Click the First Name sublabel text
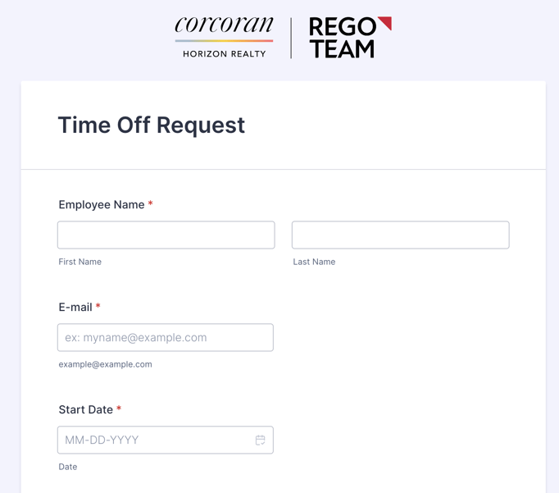Screen dimensions: 559x493 point(80,262)
